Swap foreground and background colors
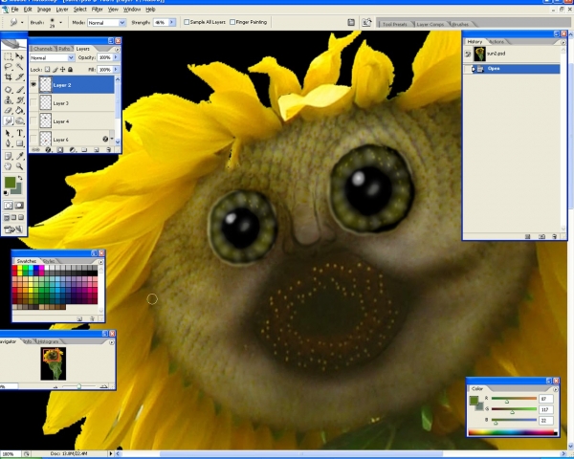The height and width of the screenshot is (459, 574). (20, 178)
